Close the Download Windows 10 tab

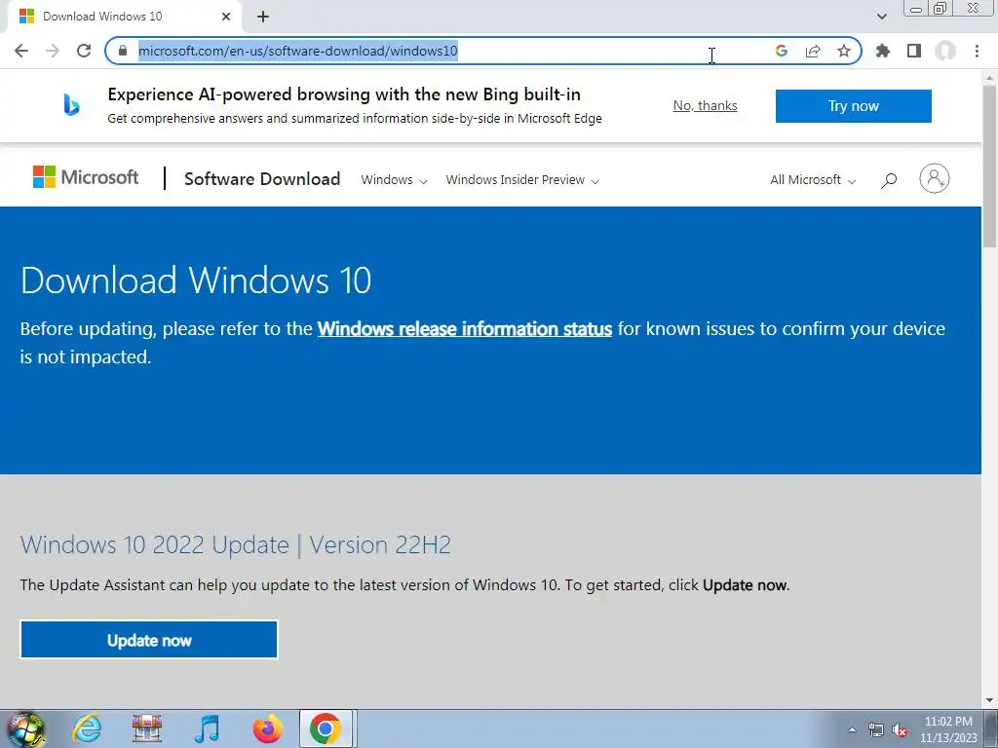click(x=226, y=17)
